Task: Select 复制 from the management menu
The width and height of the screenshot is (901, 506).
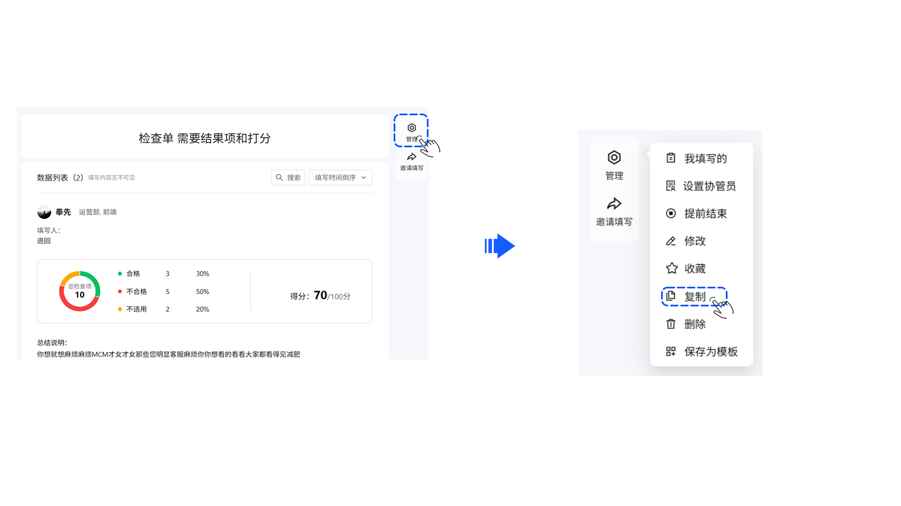Action: coord(694,296)
